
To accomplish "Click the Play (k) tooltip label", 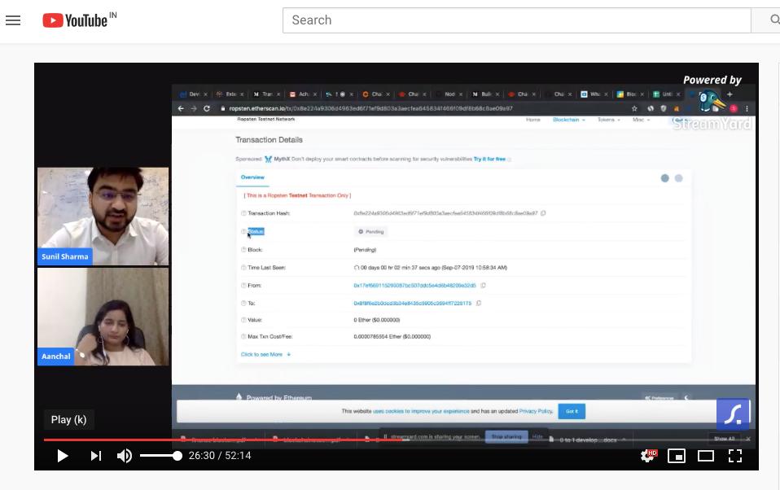I will pyautogui.click(x=68, y=420).
